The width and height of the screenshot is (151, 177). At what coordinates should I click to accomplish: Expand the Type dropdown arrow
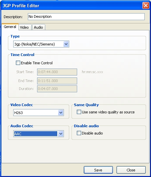tap(66, 44)
